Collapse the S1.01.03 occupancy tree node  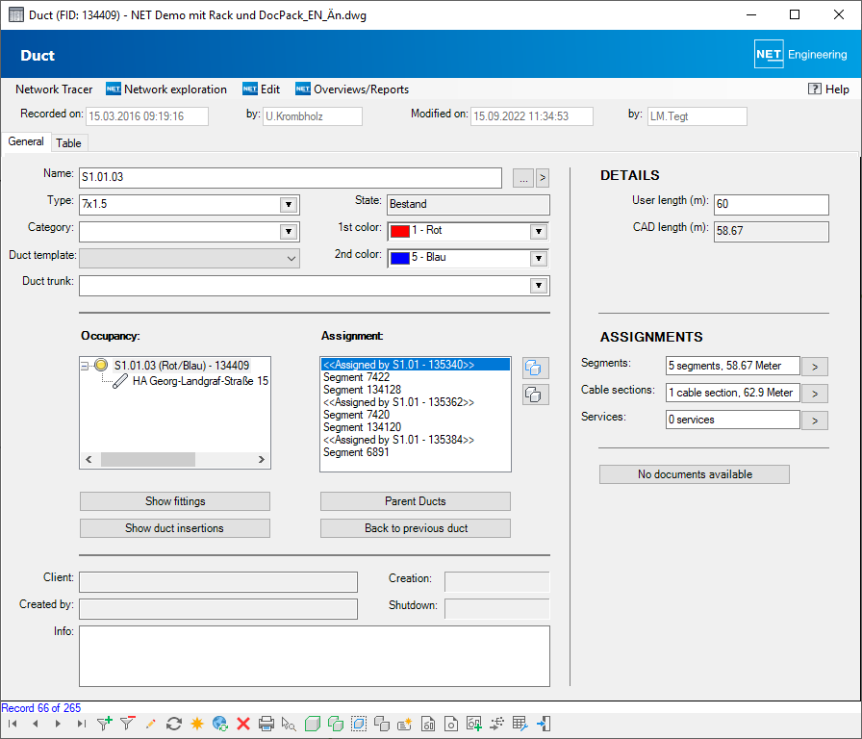click(x=85, y=366)
